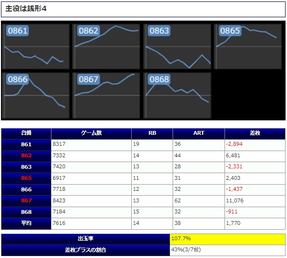Screen dimensions: 287x258
Task: Select the 0867 rising graph thumbnail
Action: 107,95
